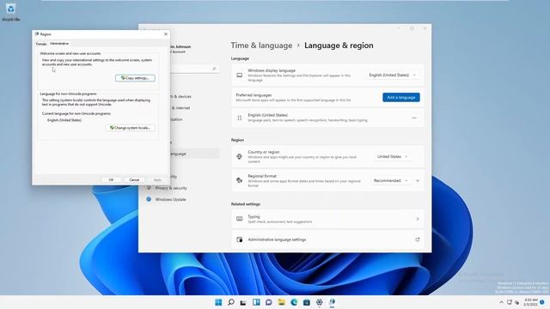
Task: Click the Administrative language settings icon
Action: click(240, 239)
